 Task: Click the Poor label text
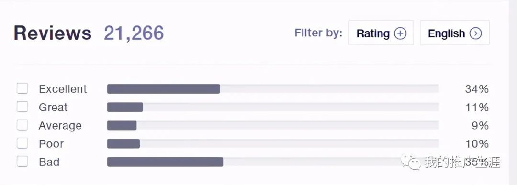tap(51, 144)
